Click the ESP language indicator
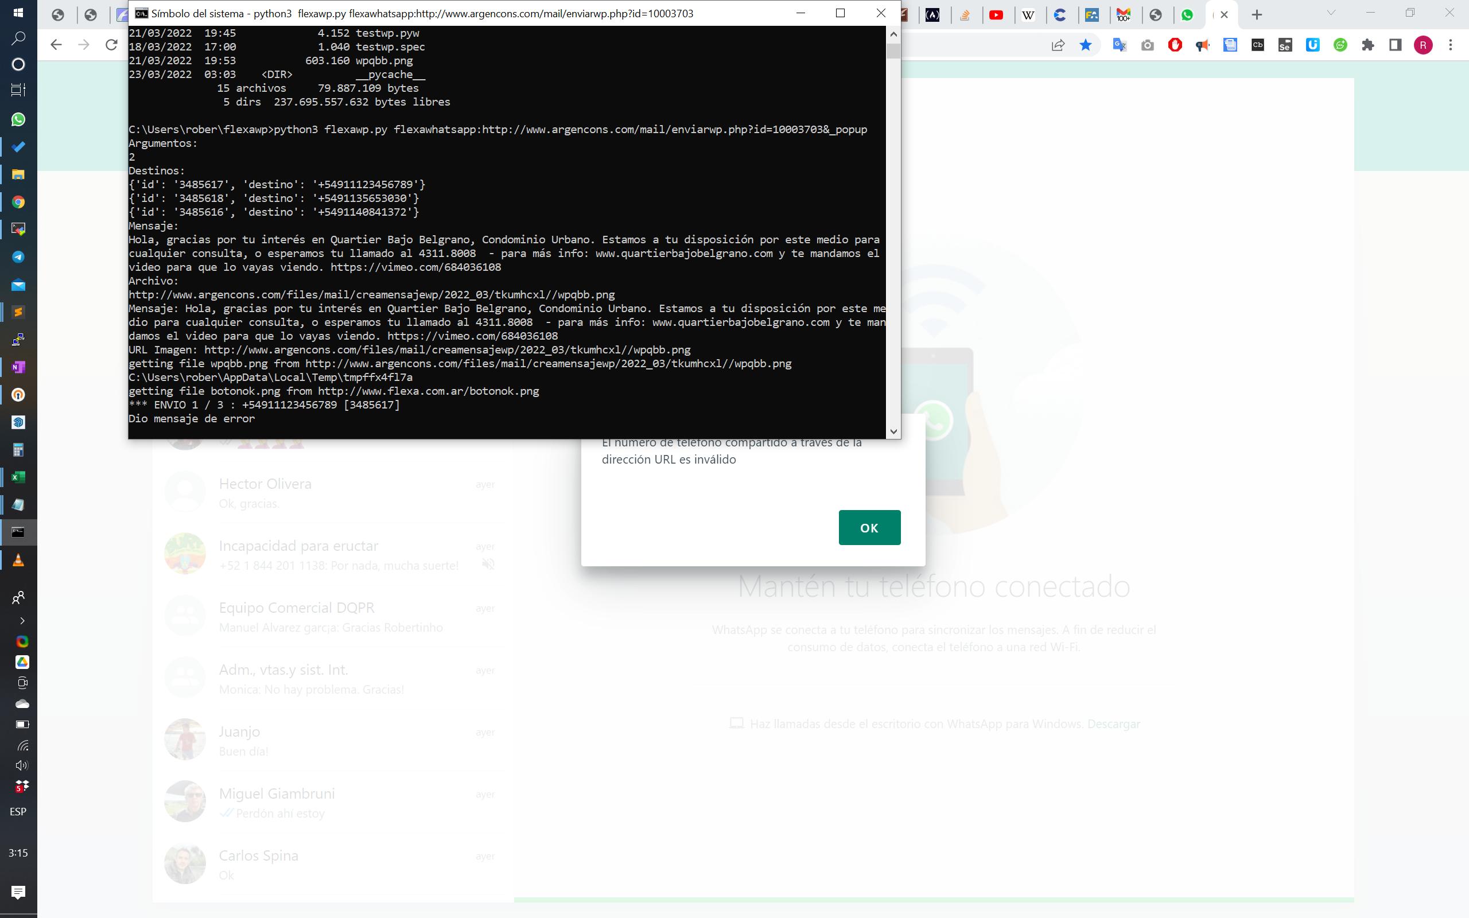The image size is (1469, 918). pos(18,812)
